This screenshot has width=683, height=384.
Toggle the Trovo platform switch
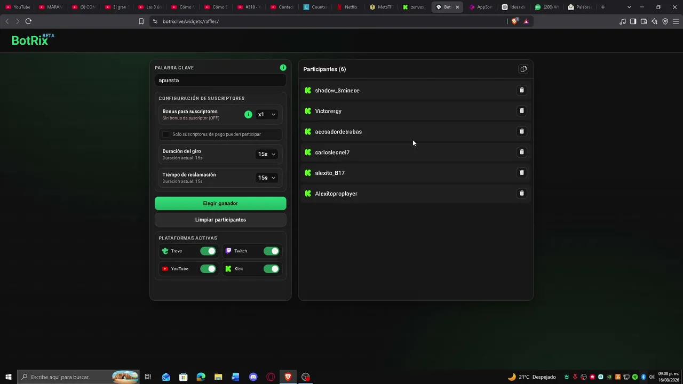208,251
